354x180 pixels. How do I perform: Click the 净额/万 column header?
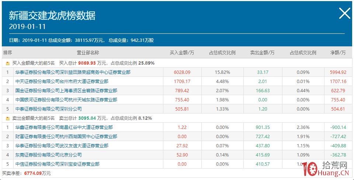(338, 53)
